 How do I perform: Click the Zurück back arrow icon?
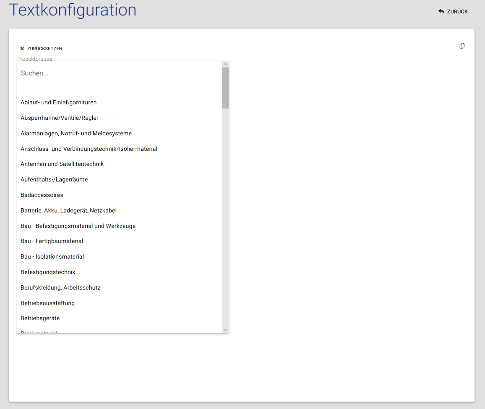pos(441,12)
